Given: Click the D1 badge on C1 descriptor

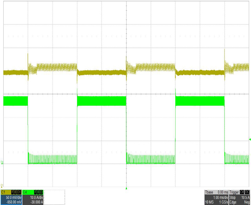Looking at the screenshot, I should click(19, 192).
